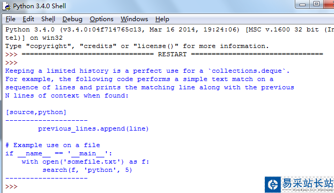Screen dimensions: 334x193
Task: Click the with open('somefile.txt') line
Action: pyautogui.click(x=85, y=162)
